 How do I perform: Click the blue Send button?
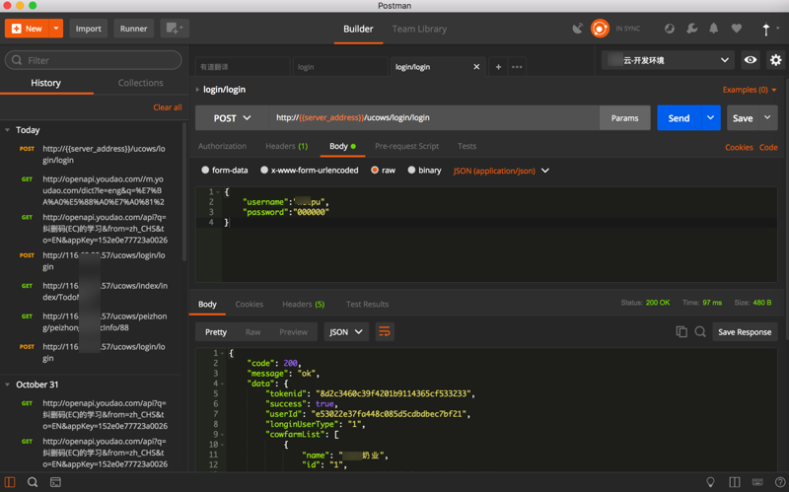pos(679,117)
